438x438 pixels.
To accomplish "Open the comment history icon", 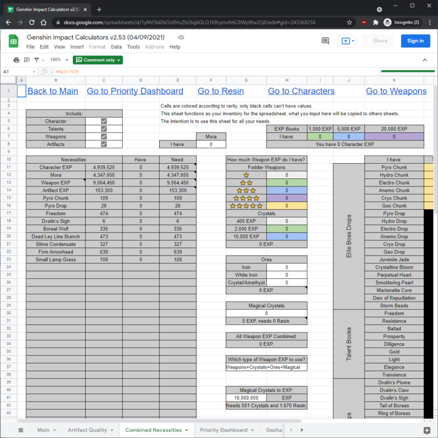I will [325, 41].
